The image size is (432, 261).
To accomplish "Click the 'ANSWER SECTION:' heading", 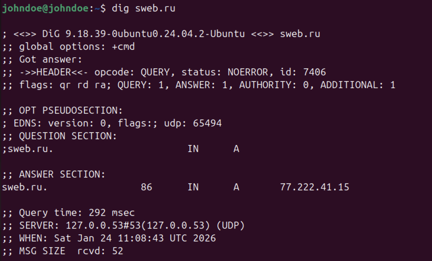I will [62, 174].
